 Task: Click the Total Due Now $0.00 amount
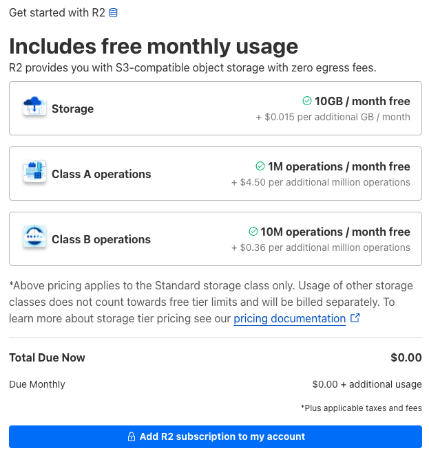click(x=406, y=357)
